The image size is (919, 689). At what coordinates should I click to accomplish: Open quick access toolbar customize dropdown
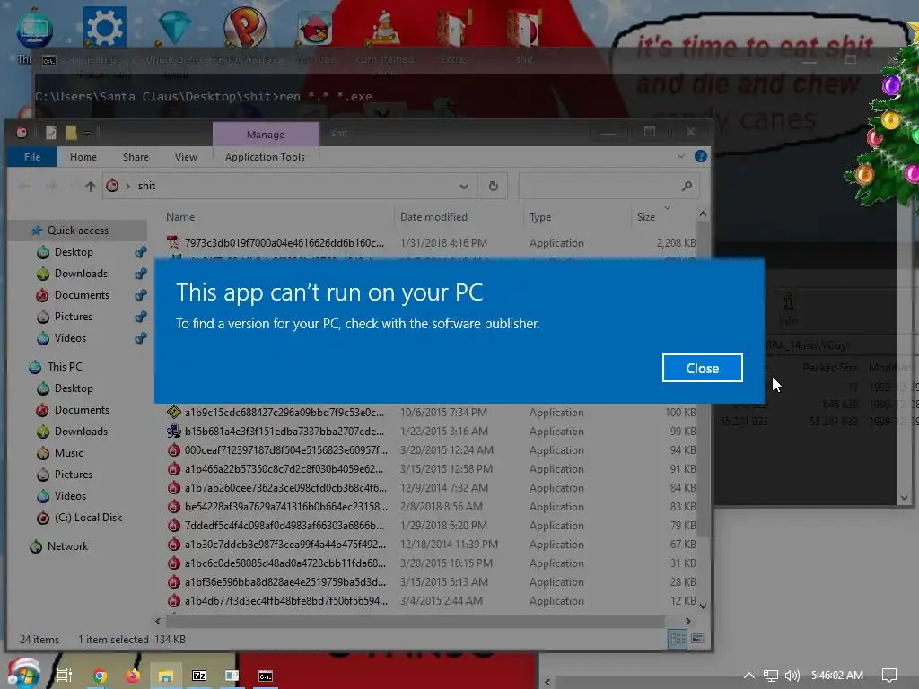click(87, 134)
